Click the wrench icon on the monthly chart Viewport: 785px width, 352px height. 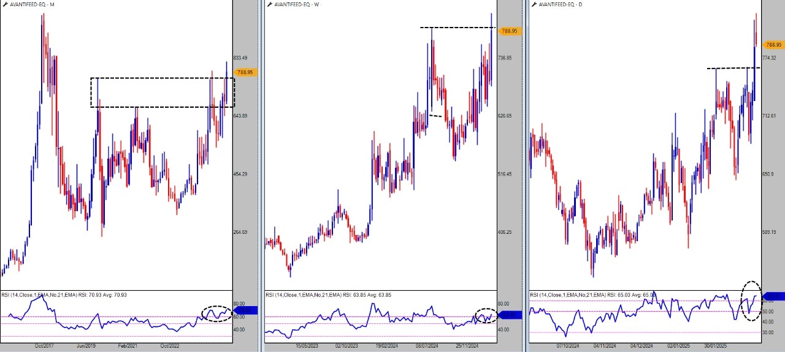tap(4, 4)
